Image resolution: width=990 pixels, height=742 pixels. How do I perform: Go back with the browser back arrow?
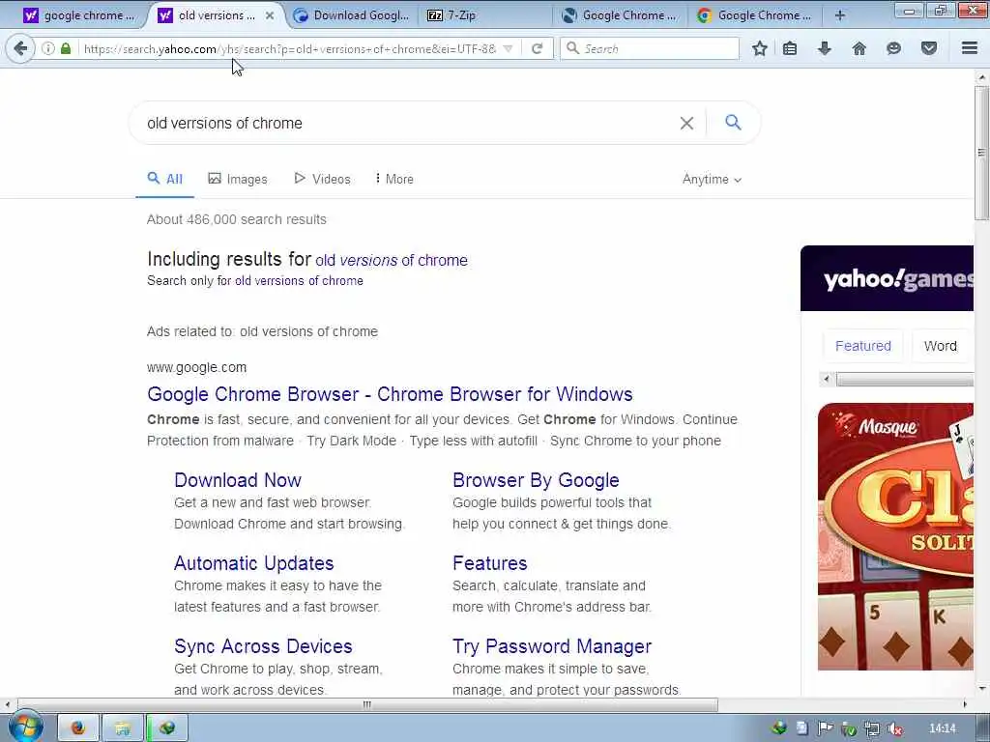pos(20,48)
